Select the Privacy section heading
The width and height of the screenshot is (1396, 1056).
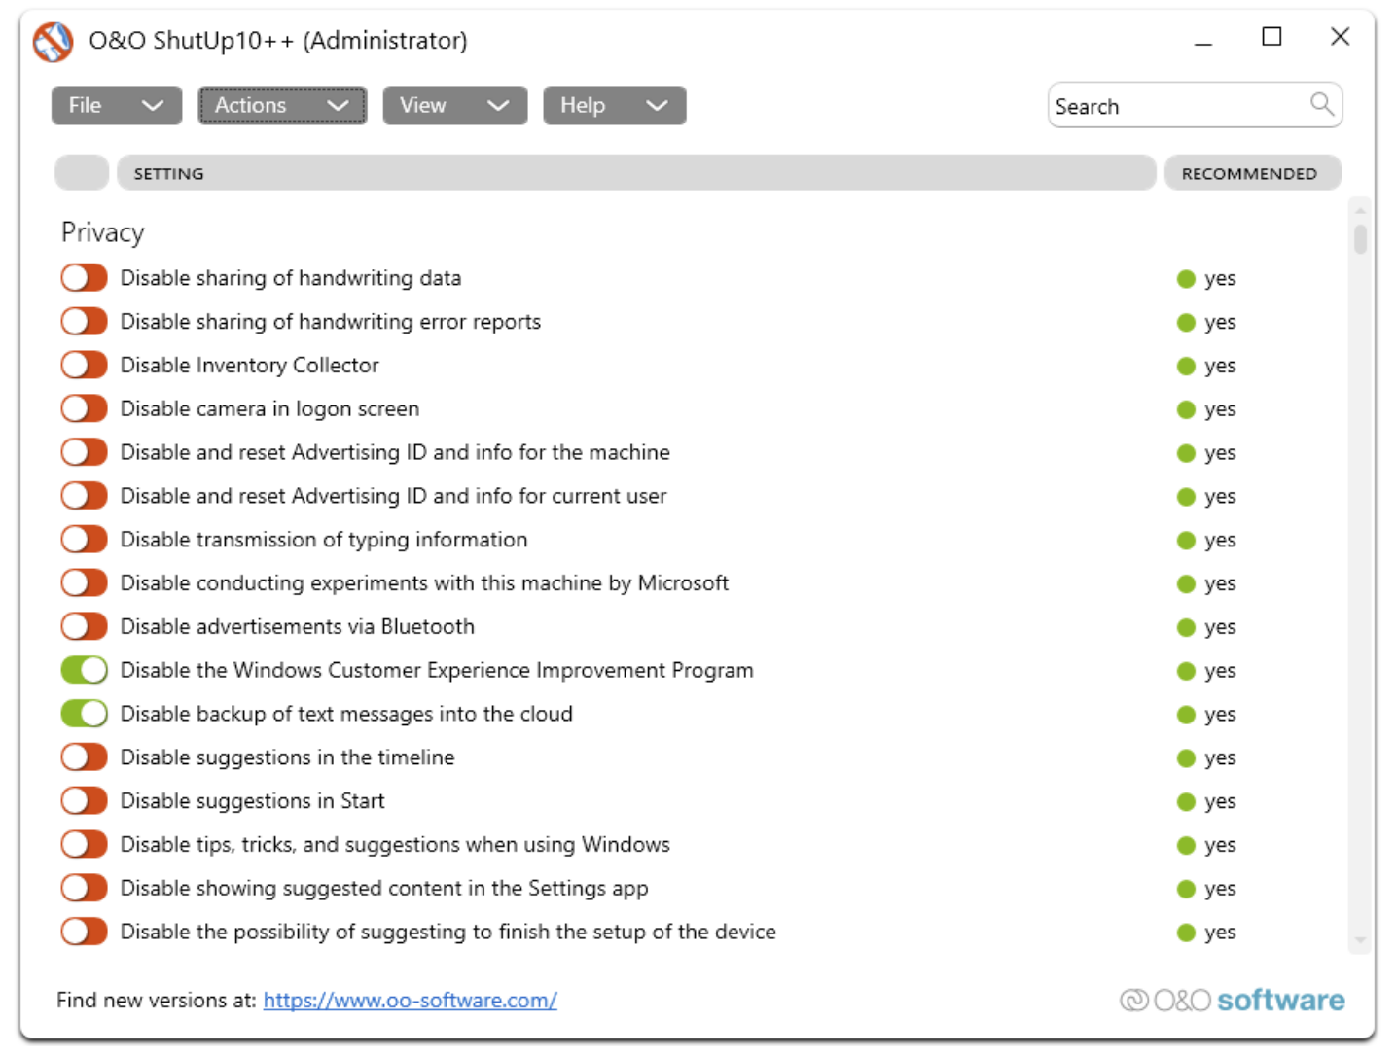[x=103, y=232]
